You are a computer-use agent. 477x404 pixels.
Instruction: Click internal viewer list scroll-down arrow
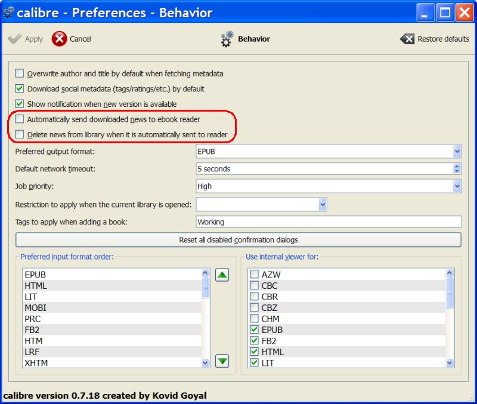pos(450,363)
